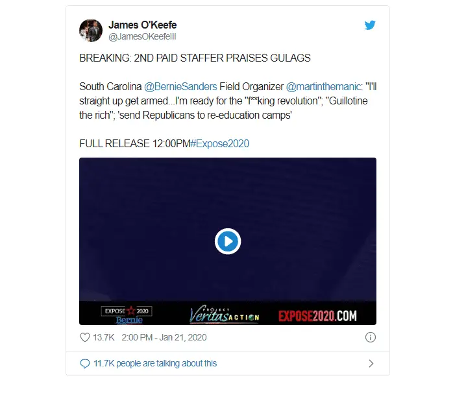
Task: Play the embedded tweet video
Action: [228, 241]
